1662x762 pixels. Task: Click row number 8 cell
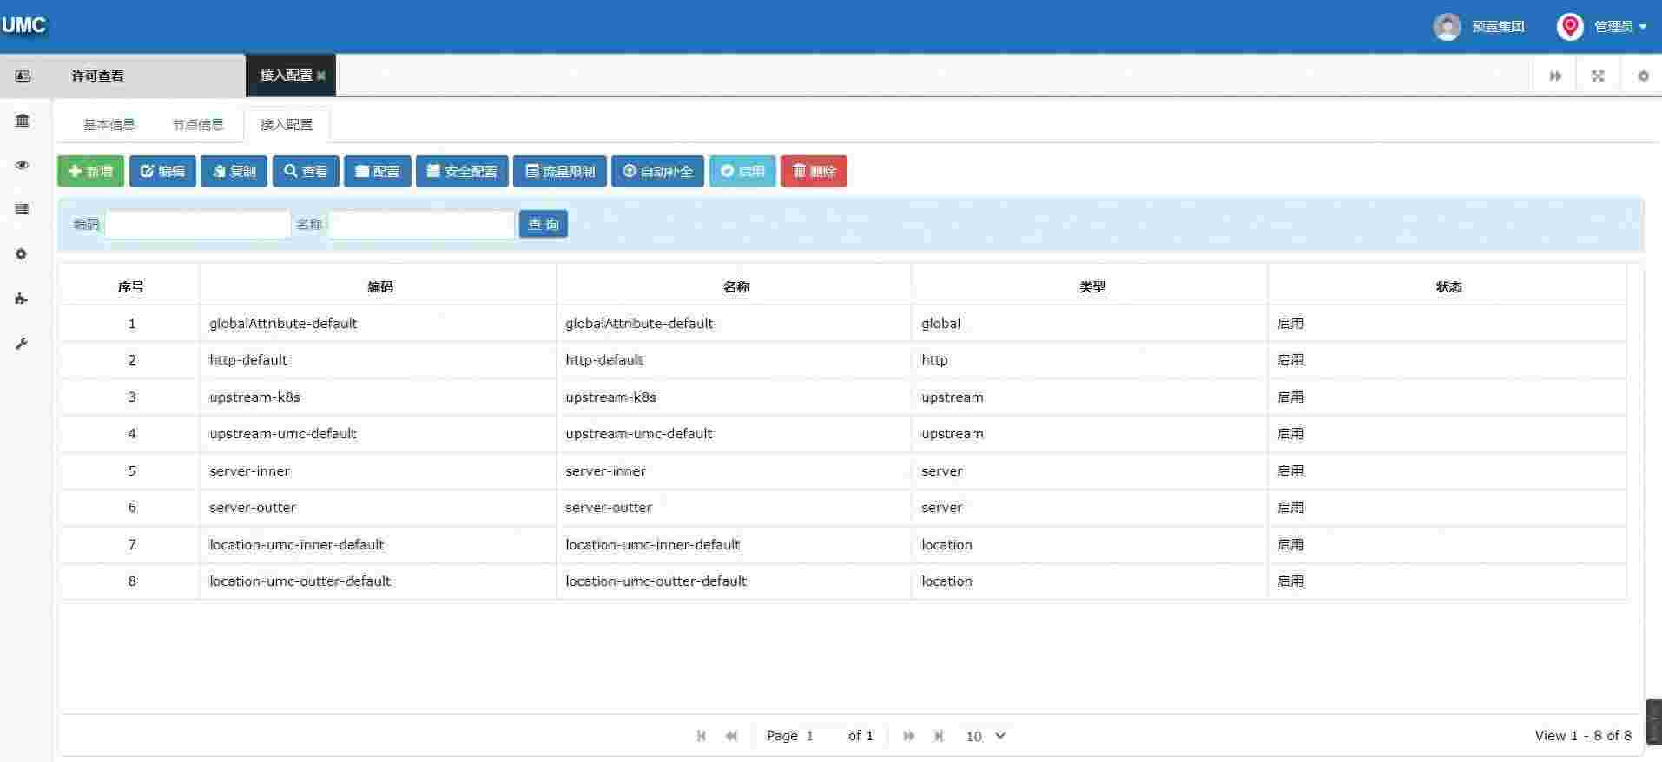tap(130, 581)
